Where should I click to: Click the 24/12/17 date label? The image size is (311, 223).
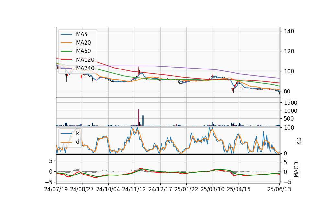(160, 189)
